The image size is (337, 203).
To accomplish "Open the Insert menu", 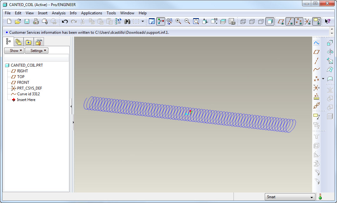I will [x=43, y=13].
